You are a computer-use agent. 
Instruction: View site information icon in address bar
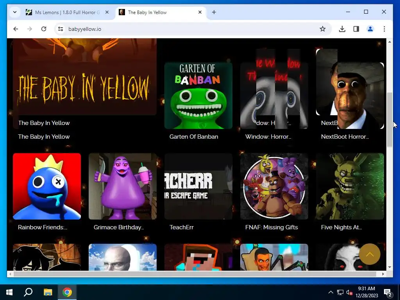61,29
